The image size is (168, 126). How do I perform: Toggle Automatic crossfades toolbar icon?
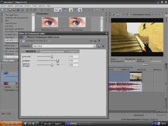pyautogui.click(x=60, y=10)
